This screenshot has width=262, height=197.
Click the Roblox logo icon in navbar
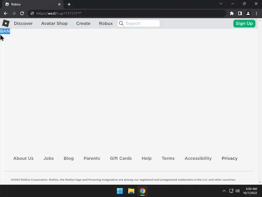tap(6, 23)
